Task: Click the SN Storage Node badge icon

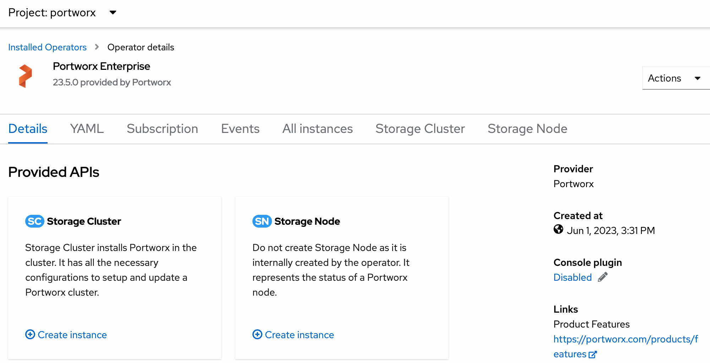Action: pos(261,221)
